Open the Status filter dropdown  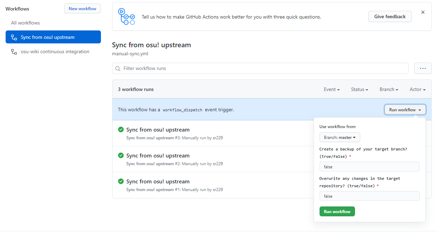point(360,89)
